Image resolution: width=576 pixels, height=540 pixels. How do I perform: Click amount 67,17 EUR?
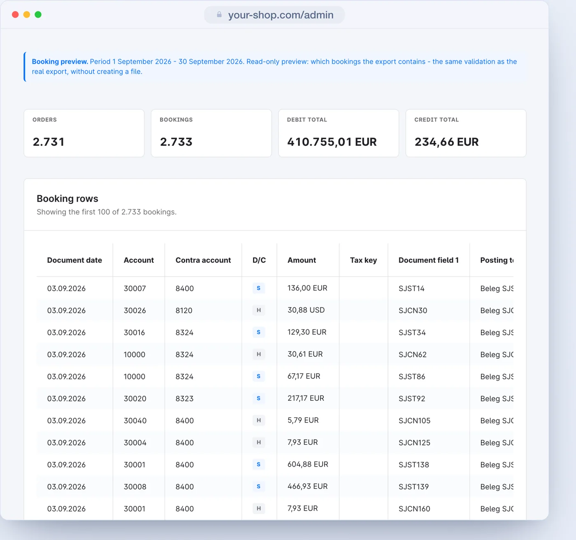coord(304,376)
